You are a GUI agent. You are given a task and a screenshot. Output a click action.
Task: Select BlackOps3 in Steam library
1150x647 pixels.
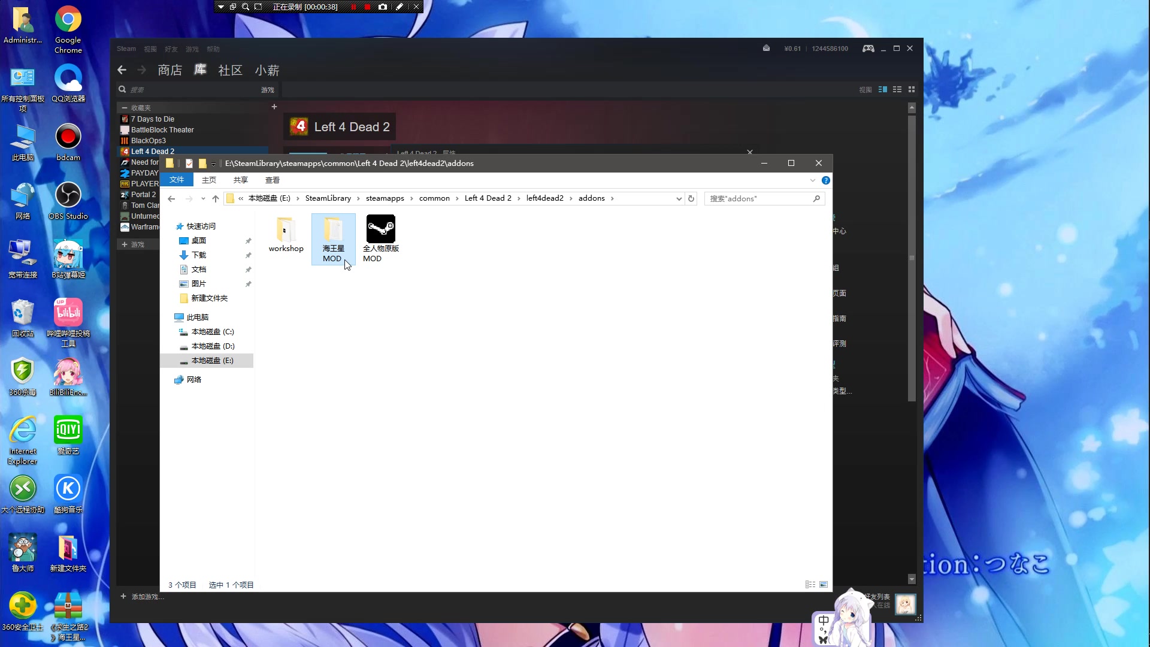149,141
